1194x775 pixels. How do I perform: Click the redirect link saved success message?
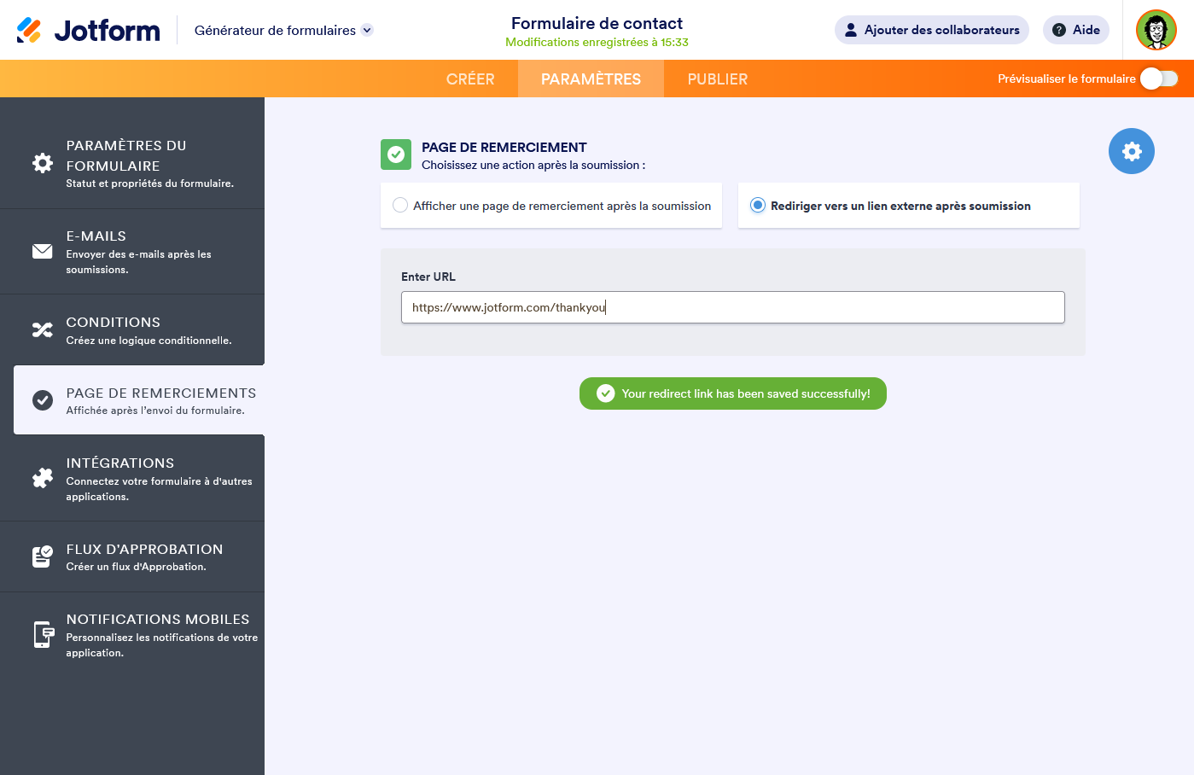click(733, 393)
